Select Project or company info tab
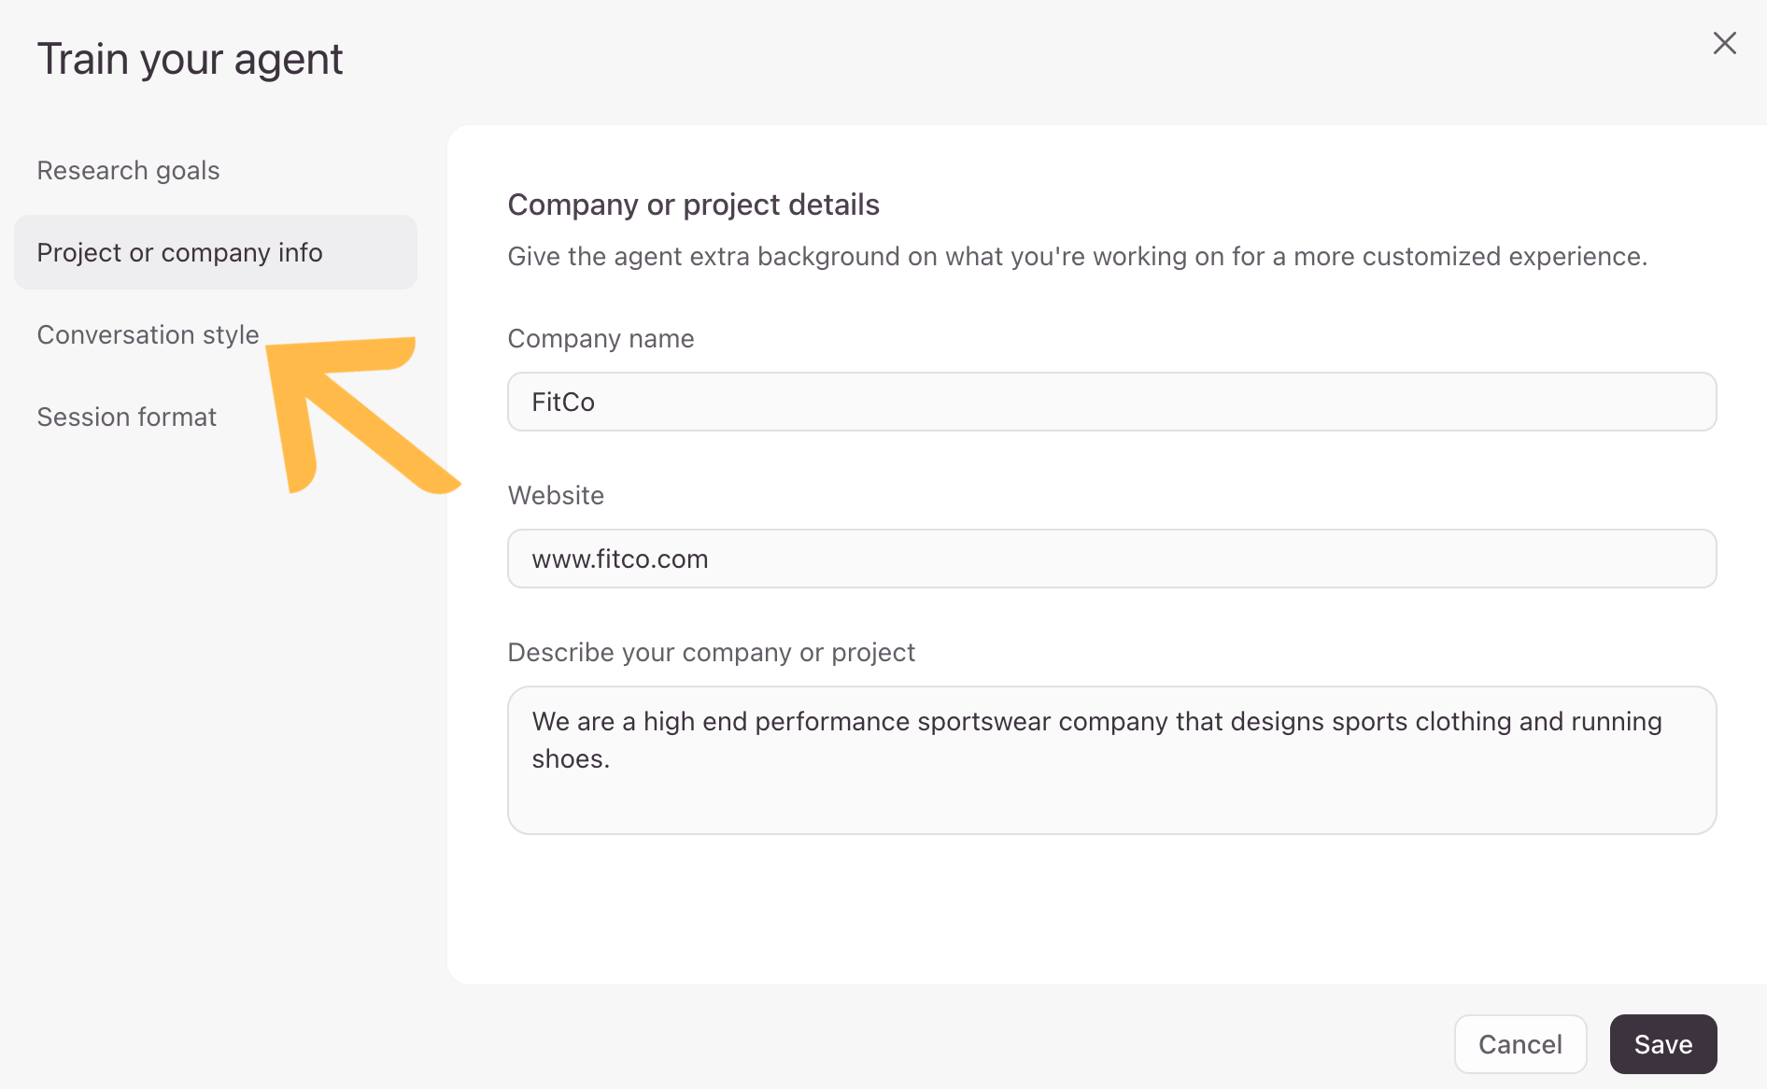Screen dimensions: 1767x1089 [x=216, y=252]
